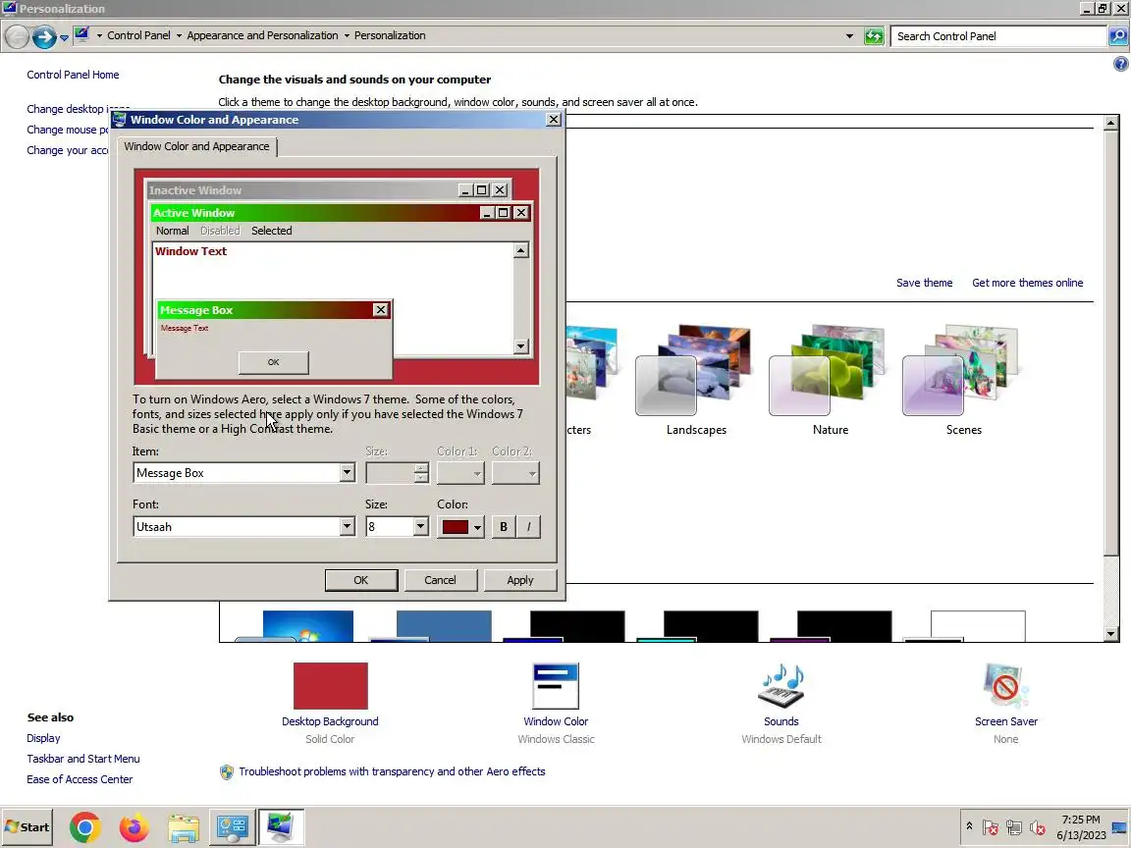Image resolution: width=1131 pixels, height=848 pixels.
Task: Open the Sounds settings icon
Action: tap(781, 686)
